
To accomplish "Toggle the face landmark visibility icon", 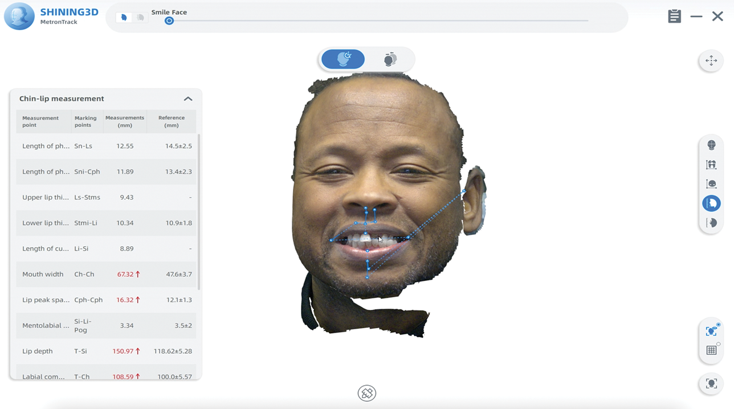I will coord(711,331).
